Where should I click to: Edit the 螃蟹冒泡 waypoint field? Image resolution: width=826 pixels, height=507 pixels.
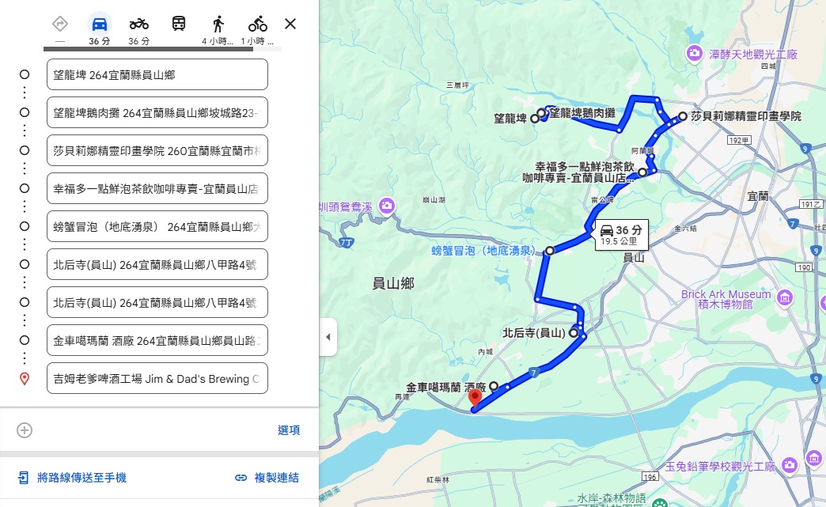click(x=157, y=227)
